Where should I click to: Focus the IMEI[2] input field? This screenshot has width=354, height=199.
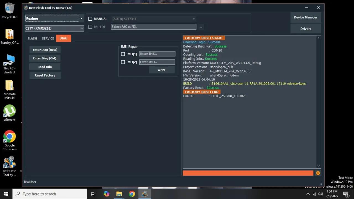[157, 62]
